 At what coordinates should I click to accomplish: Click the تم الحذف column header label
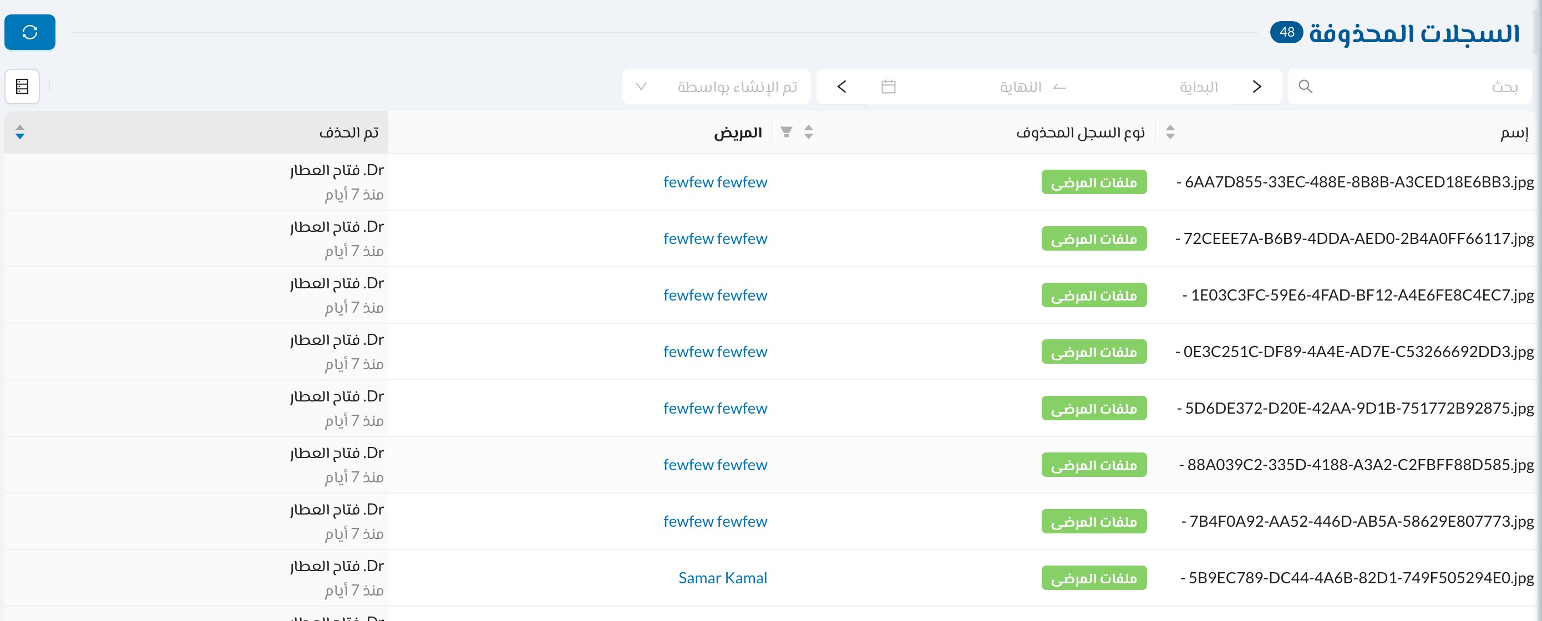pos(348,132)
